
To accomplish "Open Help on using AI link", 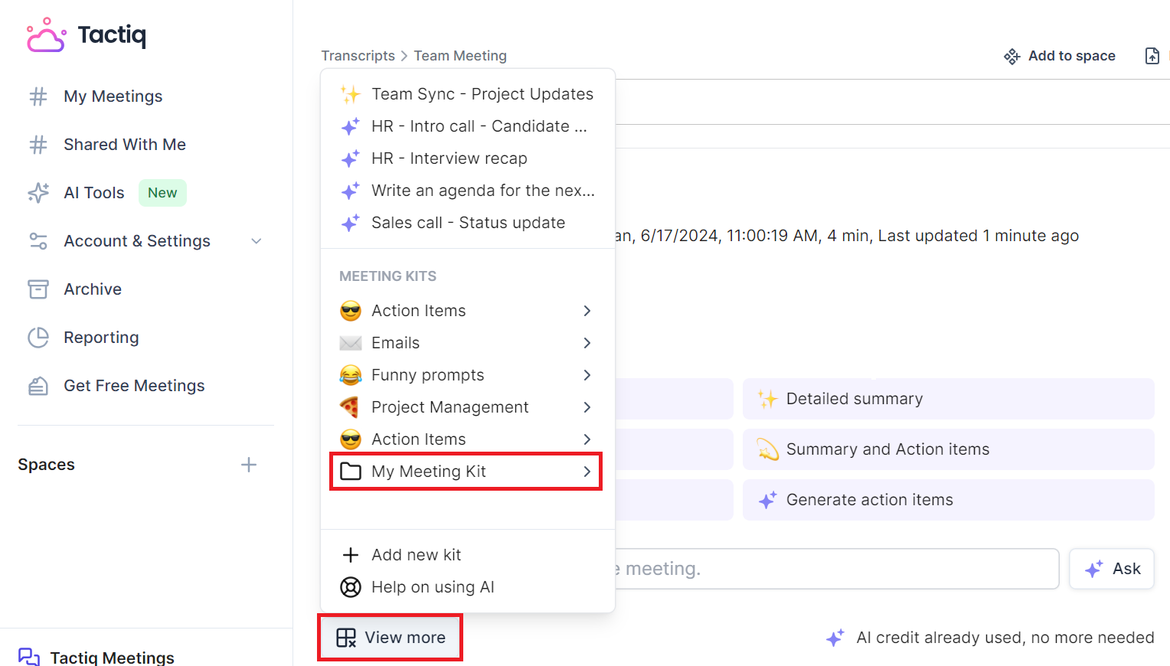I will [x=468, y=587].
